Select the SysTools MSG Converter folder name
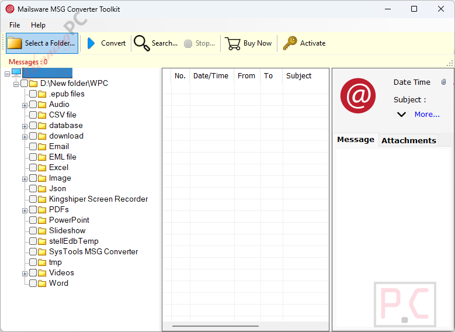The height and width of the screenshot is (332, 455). [93, 251]
